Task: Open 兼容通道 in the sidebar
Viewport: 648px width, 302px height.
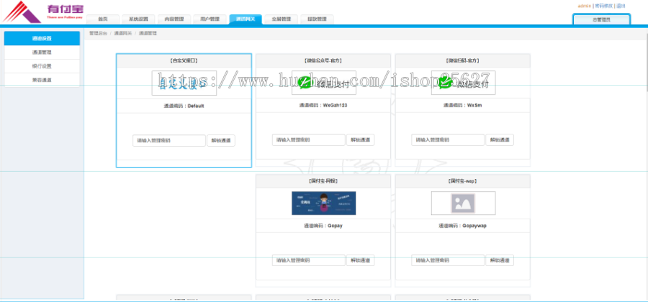Action: [x=42, y=80]
